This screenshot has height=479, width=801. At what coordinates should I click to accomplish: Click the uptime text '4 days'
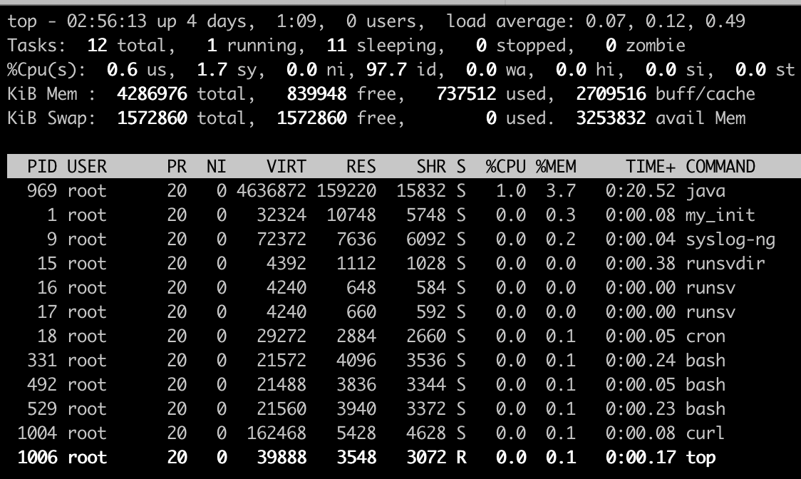click(221, 21)
